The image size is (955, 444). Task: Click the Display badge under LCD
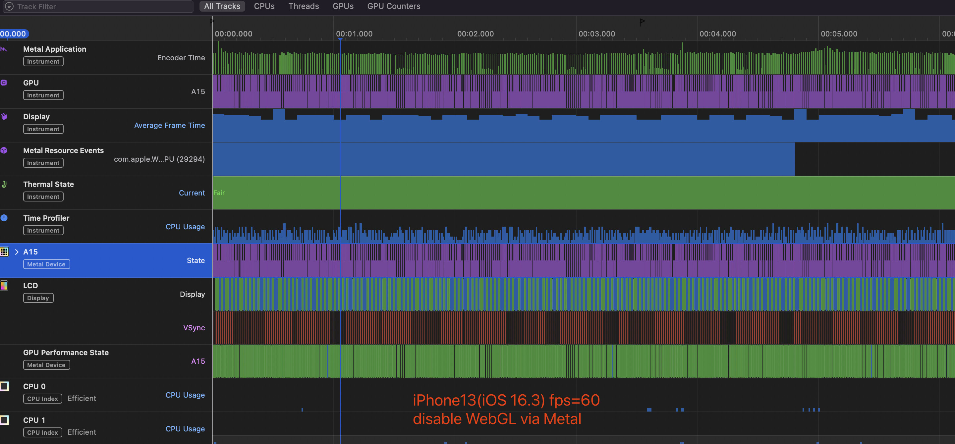(x=38, y=298)
